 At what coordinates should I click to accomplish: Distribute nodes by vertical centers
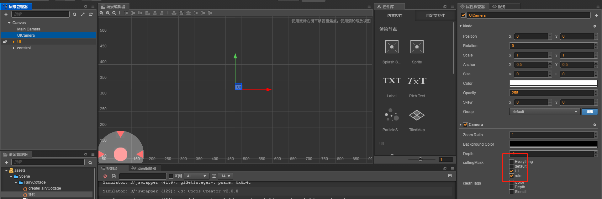tap(181, 13)
